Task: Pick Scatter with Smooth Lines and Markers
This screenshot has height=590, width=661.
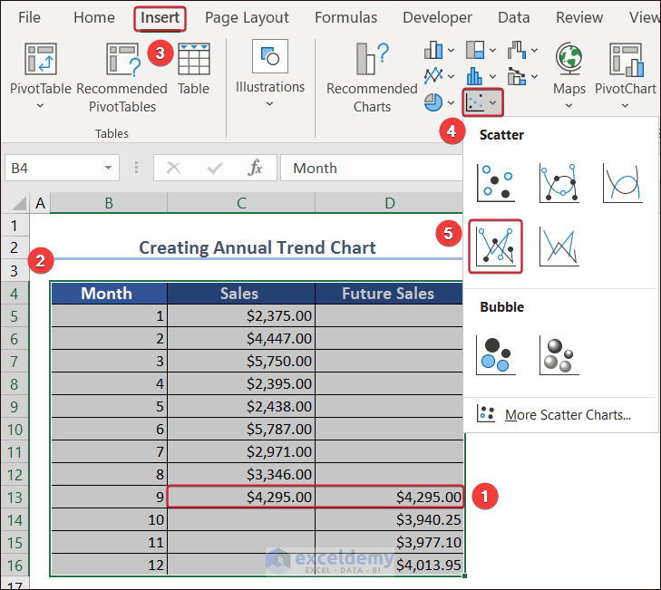Action: coord(559,182)
